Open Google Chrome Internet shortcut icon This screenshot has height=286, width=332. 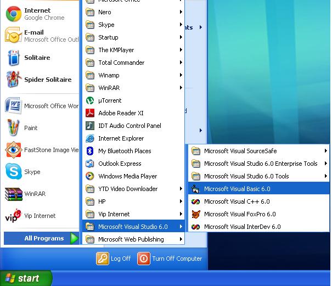13,14
